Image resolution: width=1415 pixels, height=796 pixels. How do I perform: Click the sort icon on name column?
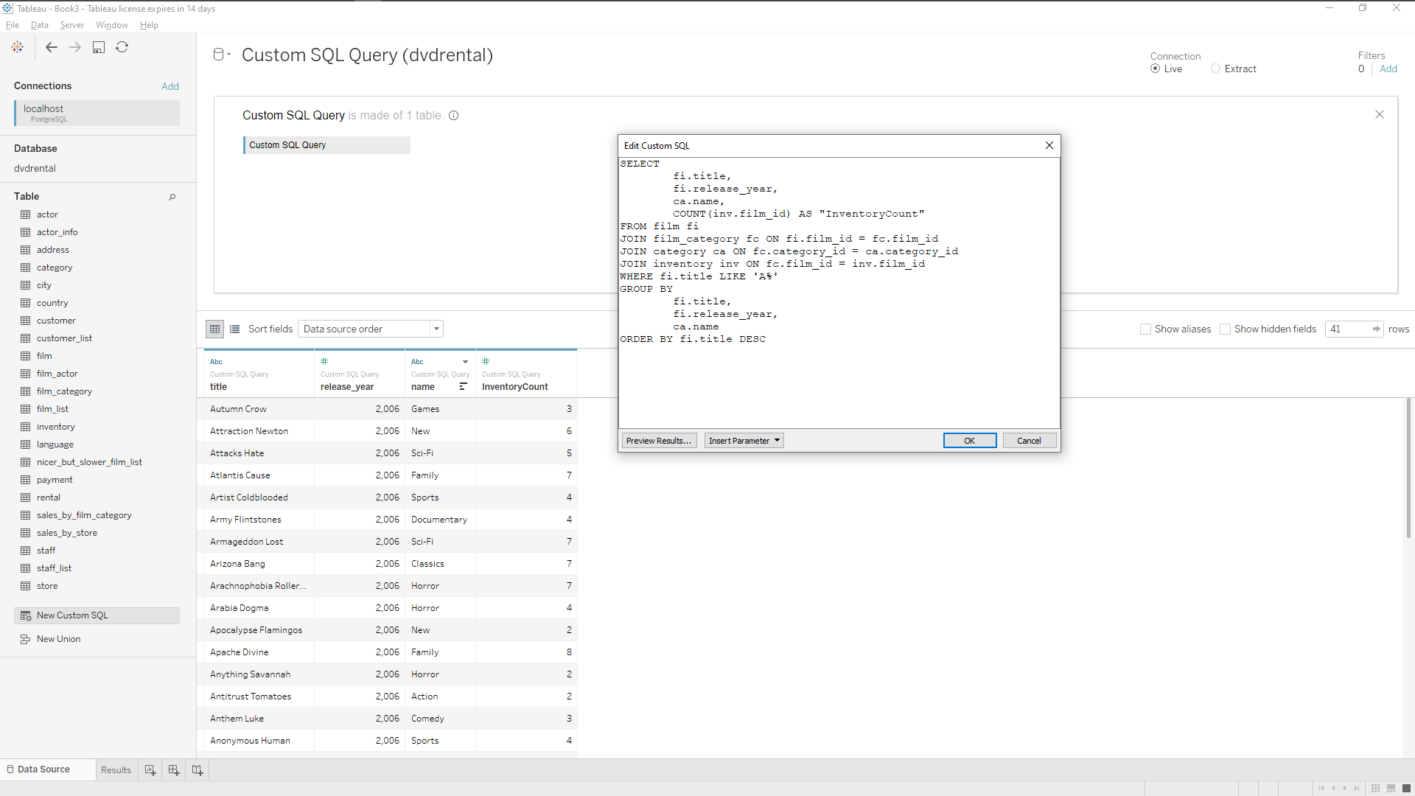(x=464, y=387)
